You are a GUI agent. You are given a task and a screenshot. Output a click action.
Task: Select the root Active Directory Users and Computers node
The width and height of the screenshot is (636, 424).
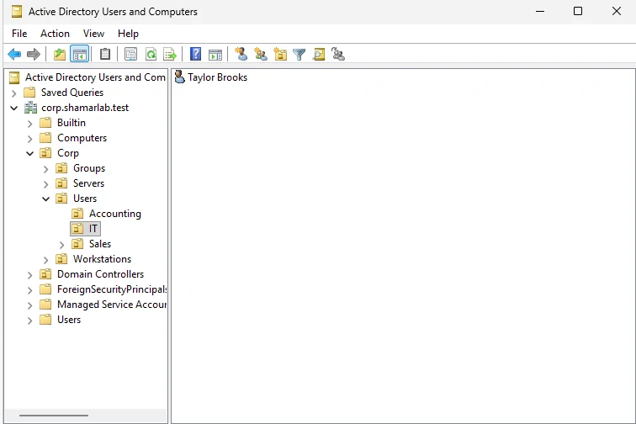87,77
